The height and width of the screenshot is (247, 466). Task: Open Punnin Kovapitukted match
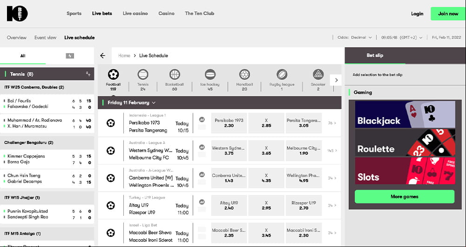(47, 214)
